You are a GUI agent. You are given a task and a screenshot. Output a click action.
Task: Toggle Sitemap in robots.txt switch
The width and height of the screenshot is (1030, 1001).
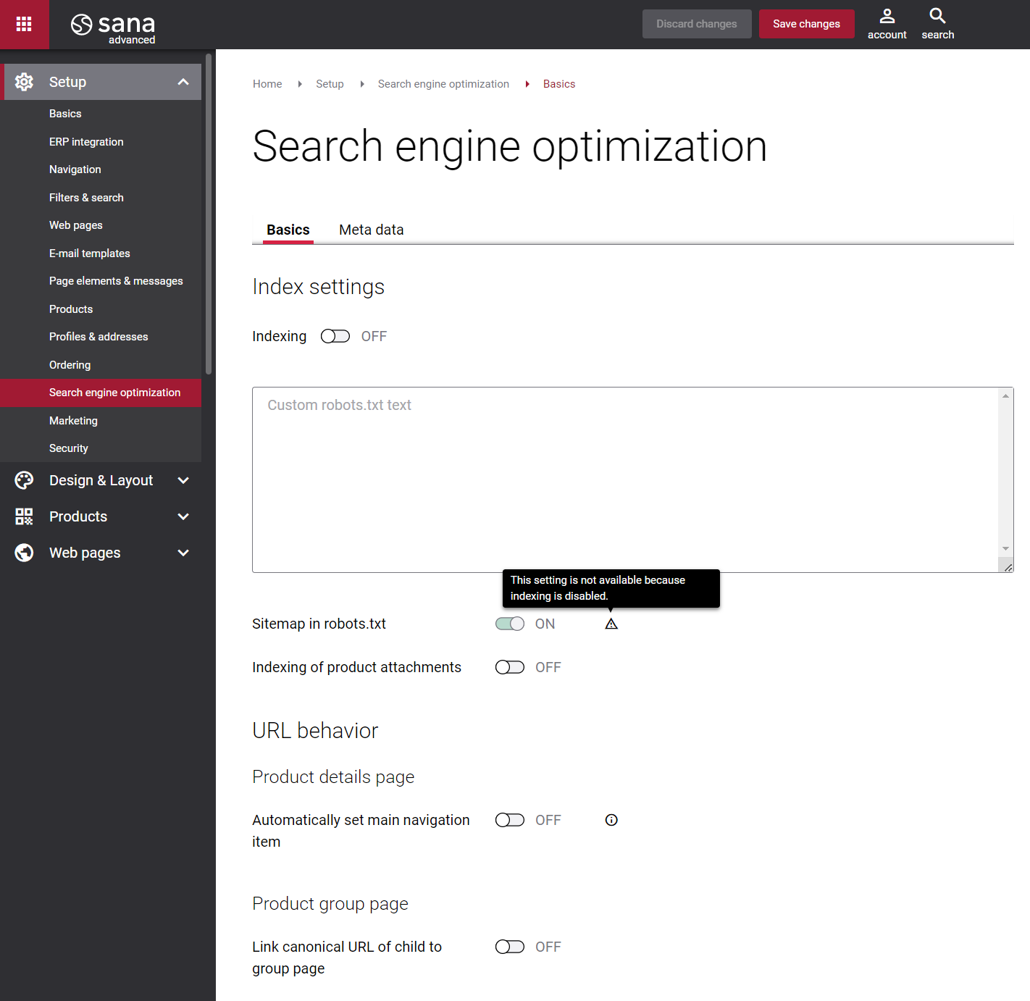coord(510,624)
